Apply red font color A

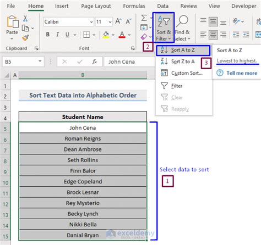(122, 35)
